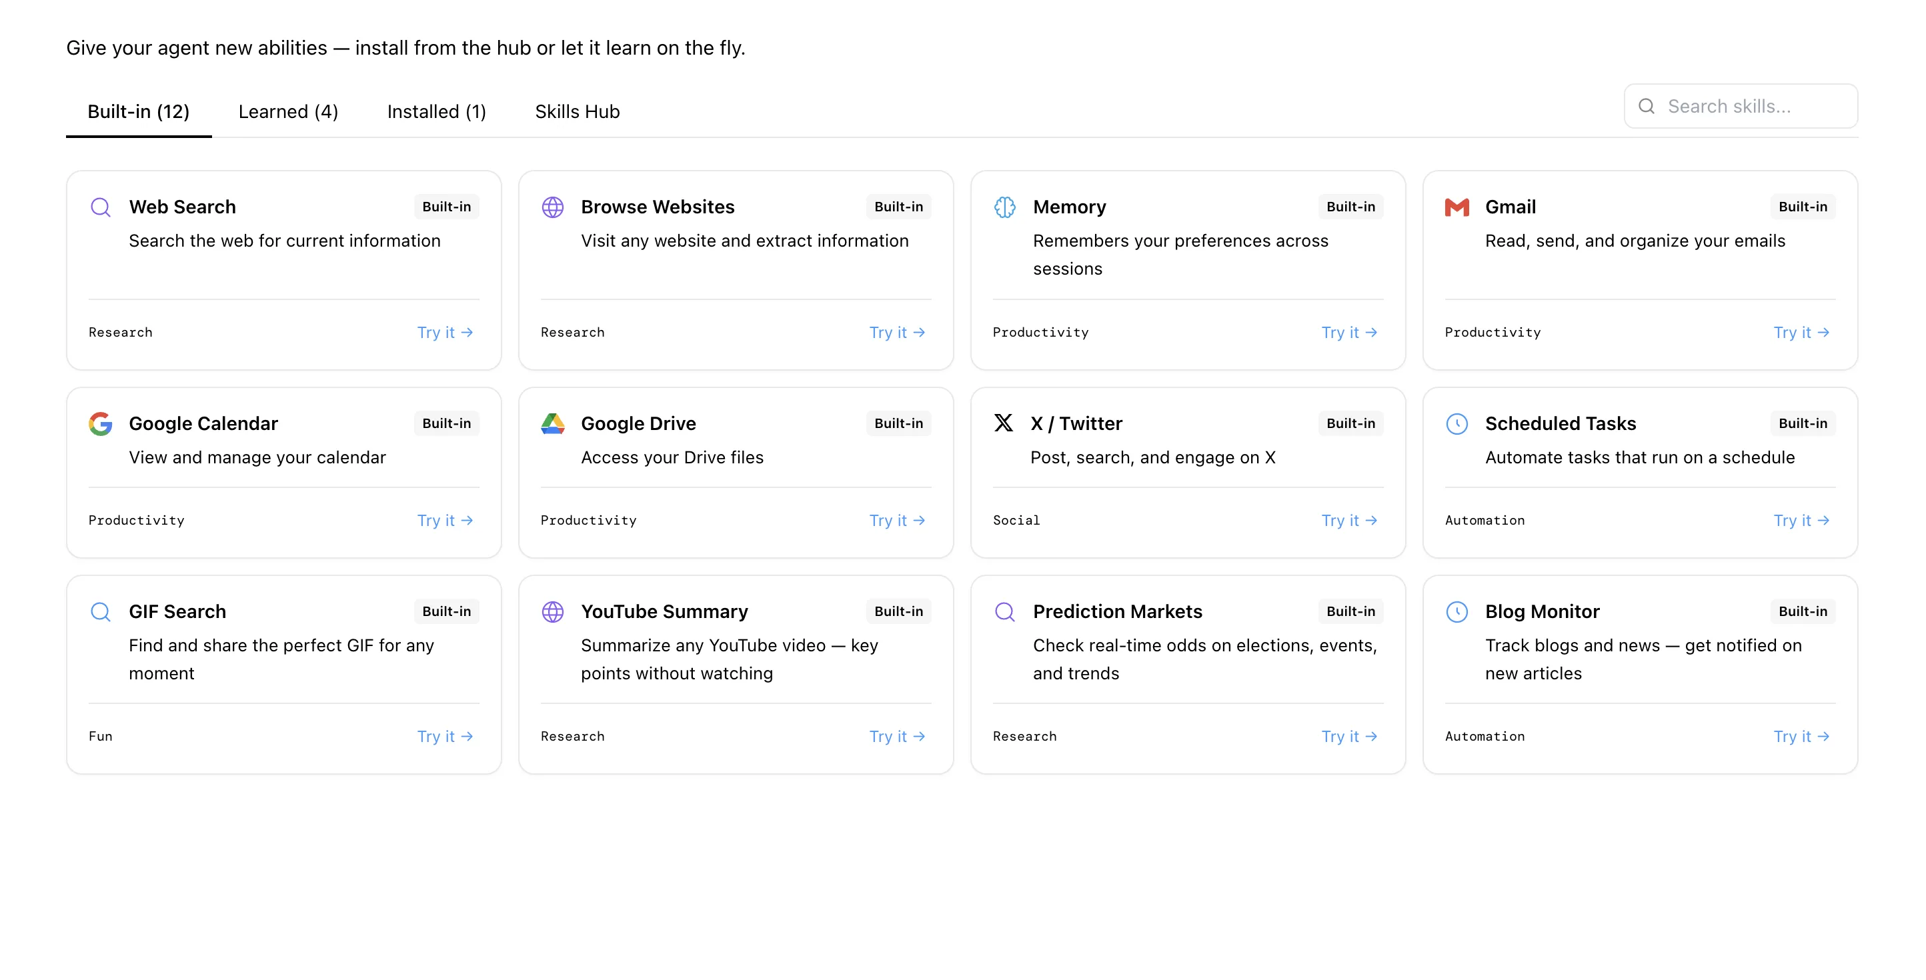Click Try it for Google Drive
Image resolution: width=1926 pixels, height=980 pixels.
click(x=896, y=520)
